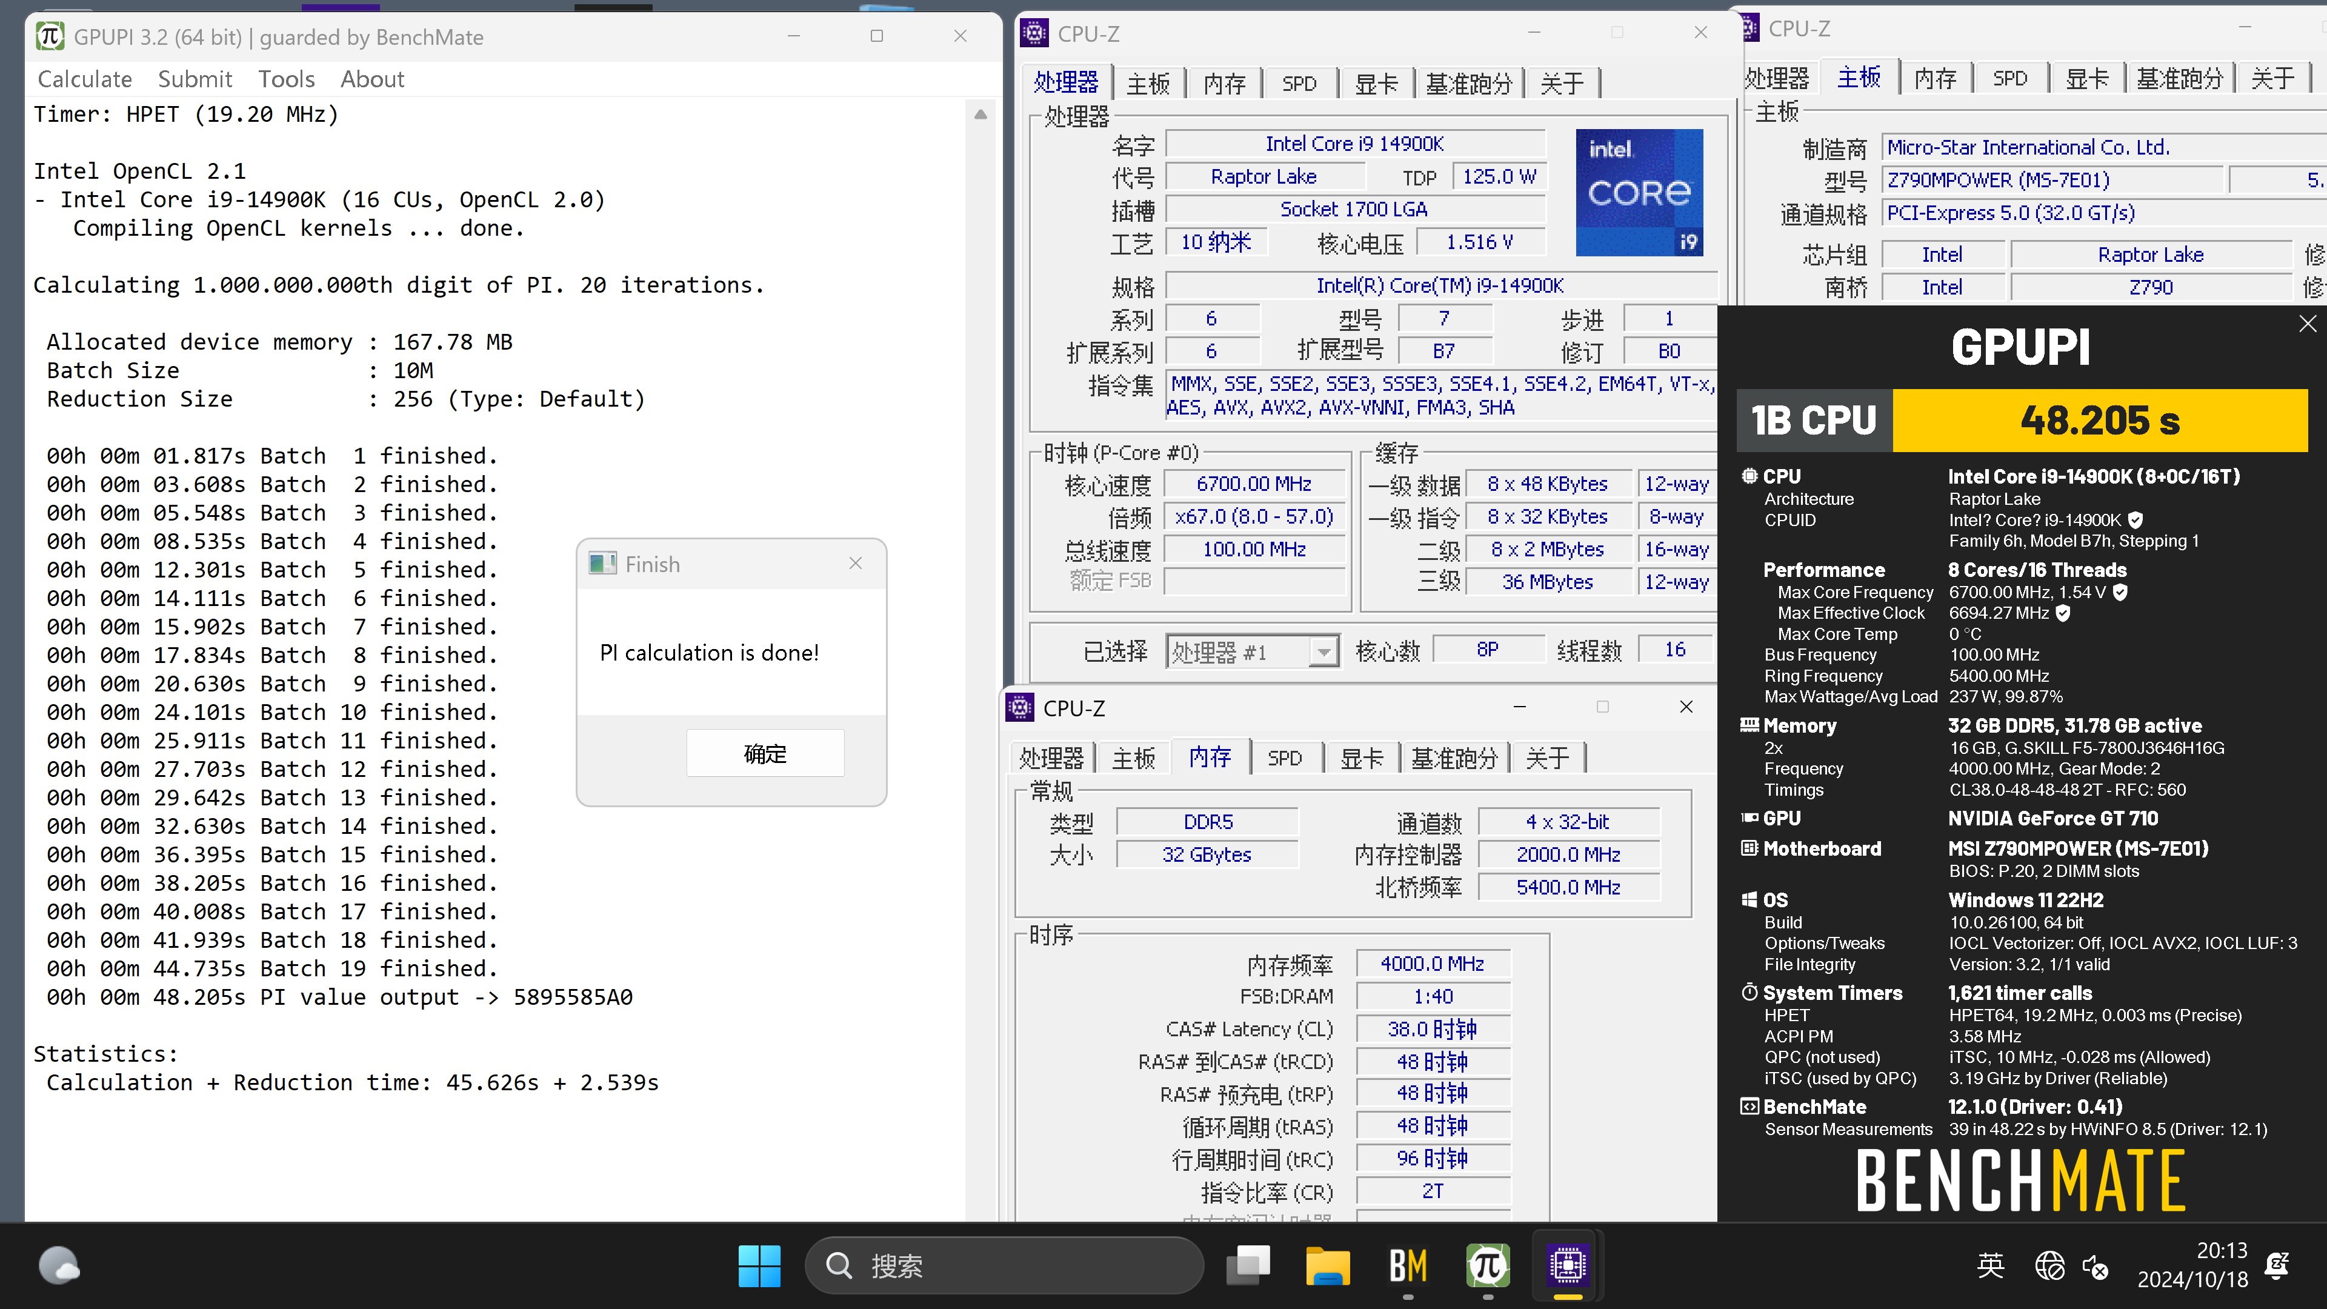Switch to 处理器 tab in memory CPU-Z window
This screenshot has width=2327, height=1309.
(1051, 758)
